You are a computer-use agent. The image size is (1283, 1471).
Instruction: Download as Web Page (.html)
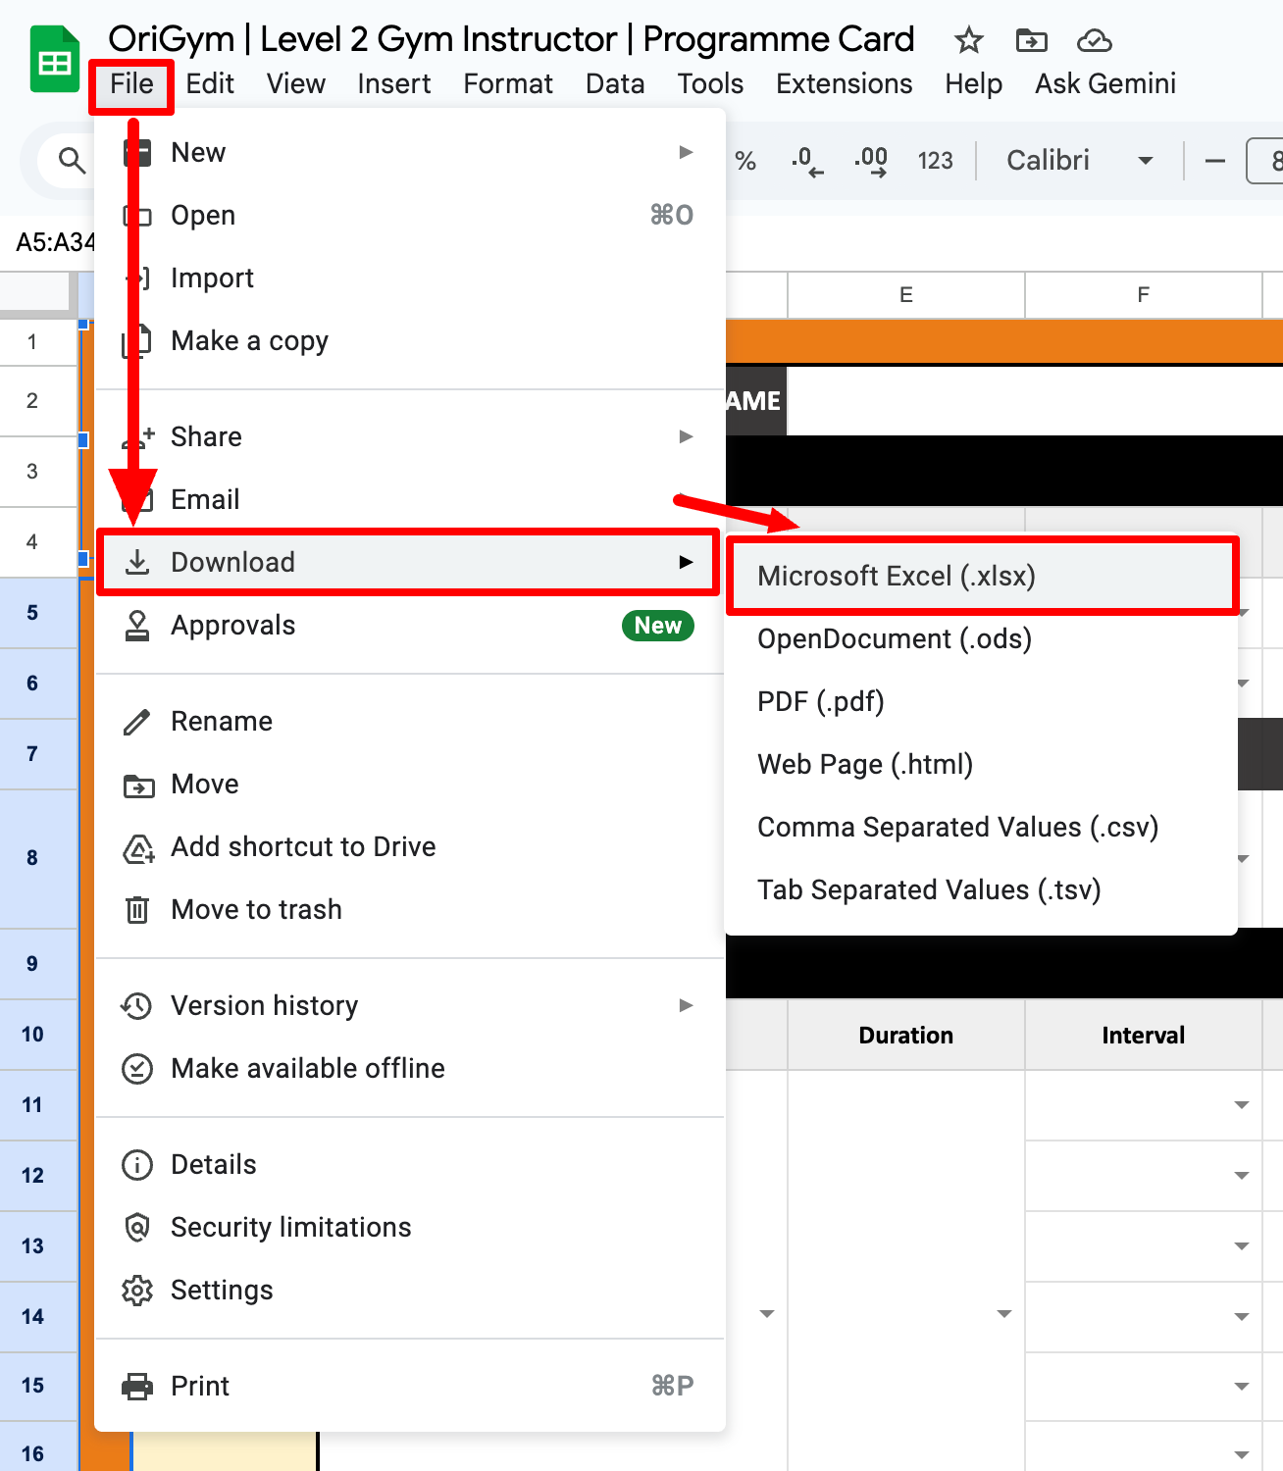click(x=981, y=764)
